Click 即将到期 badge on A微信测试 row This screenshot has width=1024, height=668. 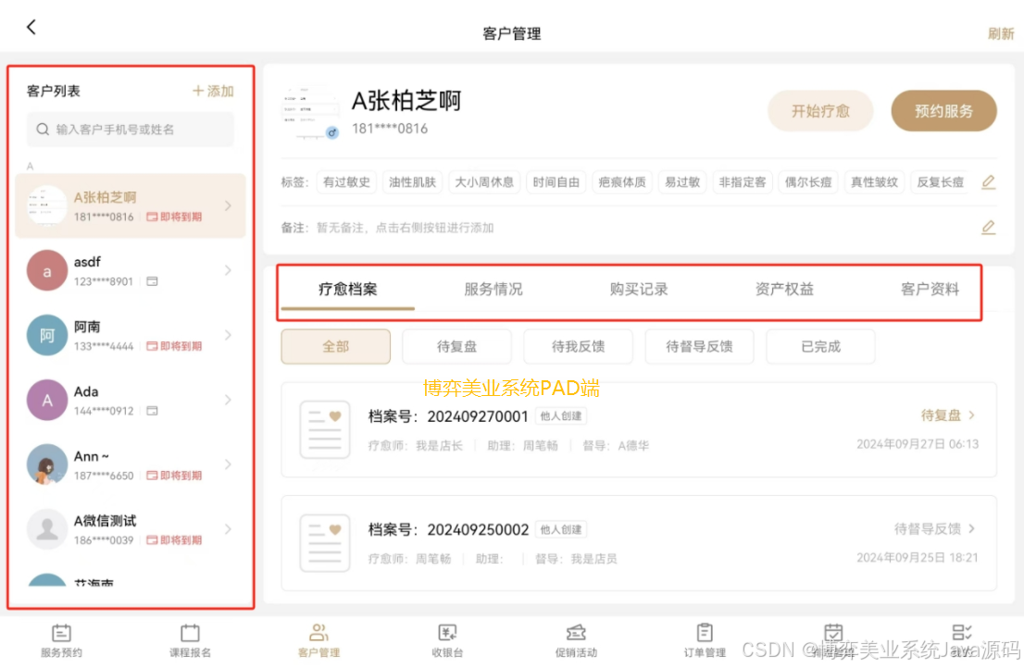tap(174, 539)
